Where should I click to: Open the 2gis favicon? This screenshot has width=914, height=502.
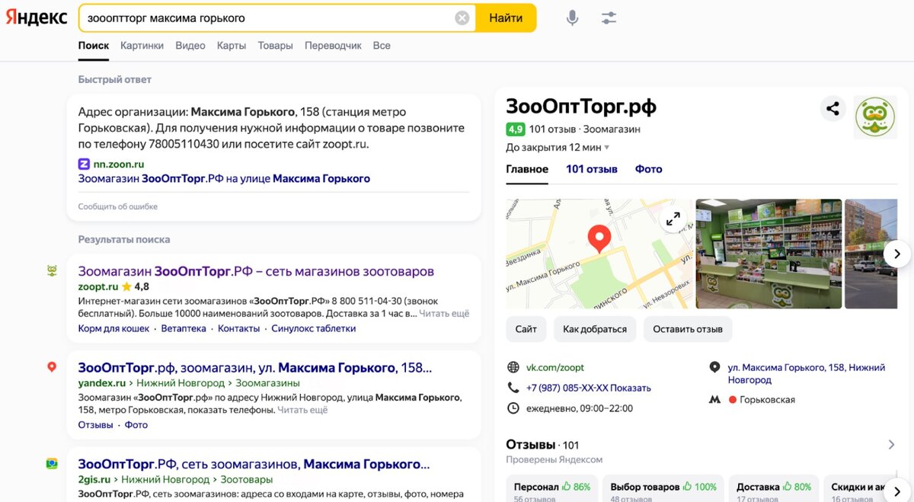coord(52,463)
